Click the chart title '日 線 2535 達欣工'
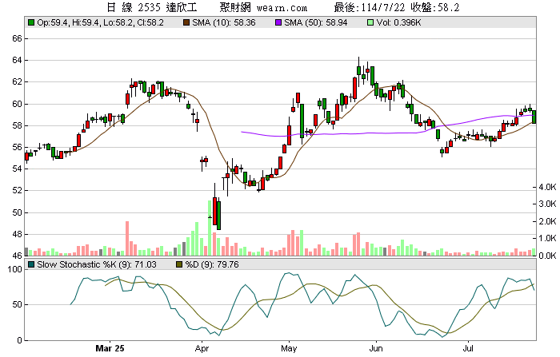This screenshot has height=357, width=560. (152, 7)
